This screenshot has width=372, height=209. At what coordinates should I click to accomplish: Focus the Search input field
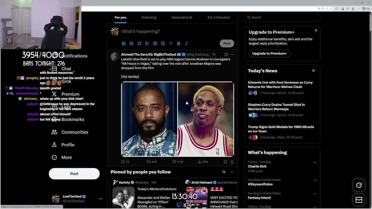282,17
